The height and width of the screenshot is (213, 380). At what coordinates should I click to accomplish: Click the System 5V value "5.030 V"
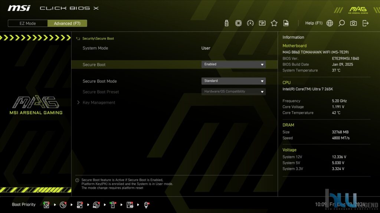pyautogui.click(x=338, y=163)
